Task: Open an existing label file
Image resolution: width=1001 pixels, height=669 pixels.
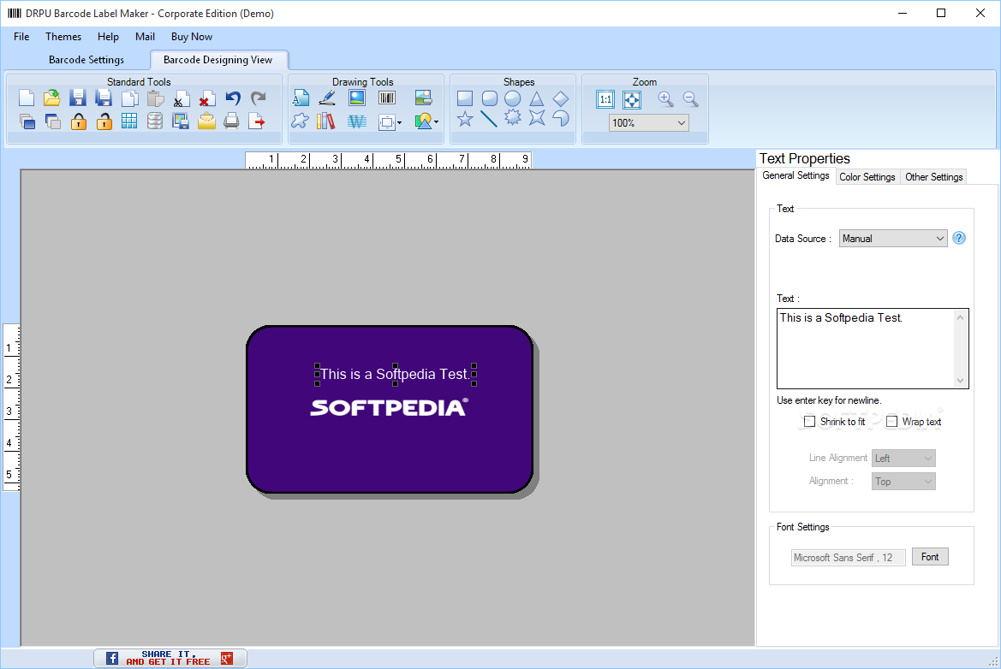Action: 51,98
